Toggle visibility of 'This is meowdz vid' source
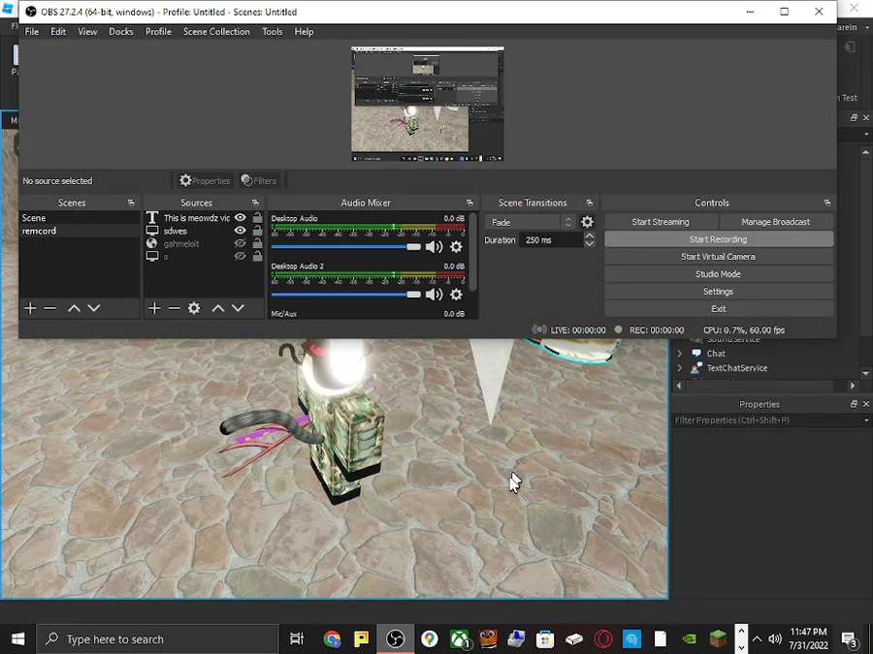 (x=240, y=217)
